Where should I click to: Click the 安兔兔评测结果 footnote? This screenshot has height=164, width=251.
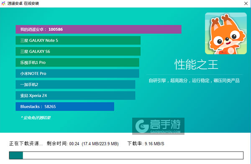tap(36, 118)
